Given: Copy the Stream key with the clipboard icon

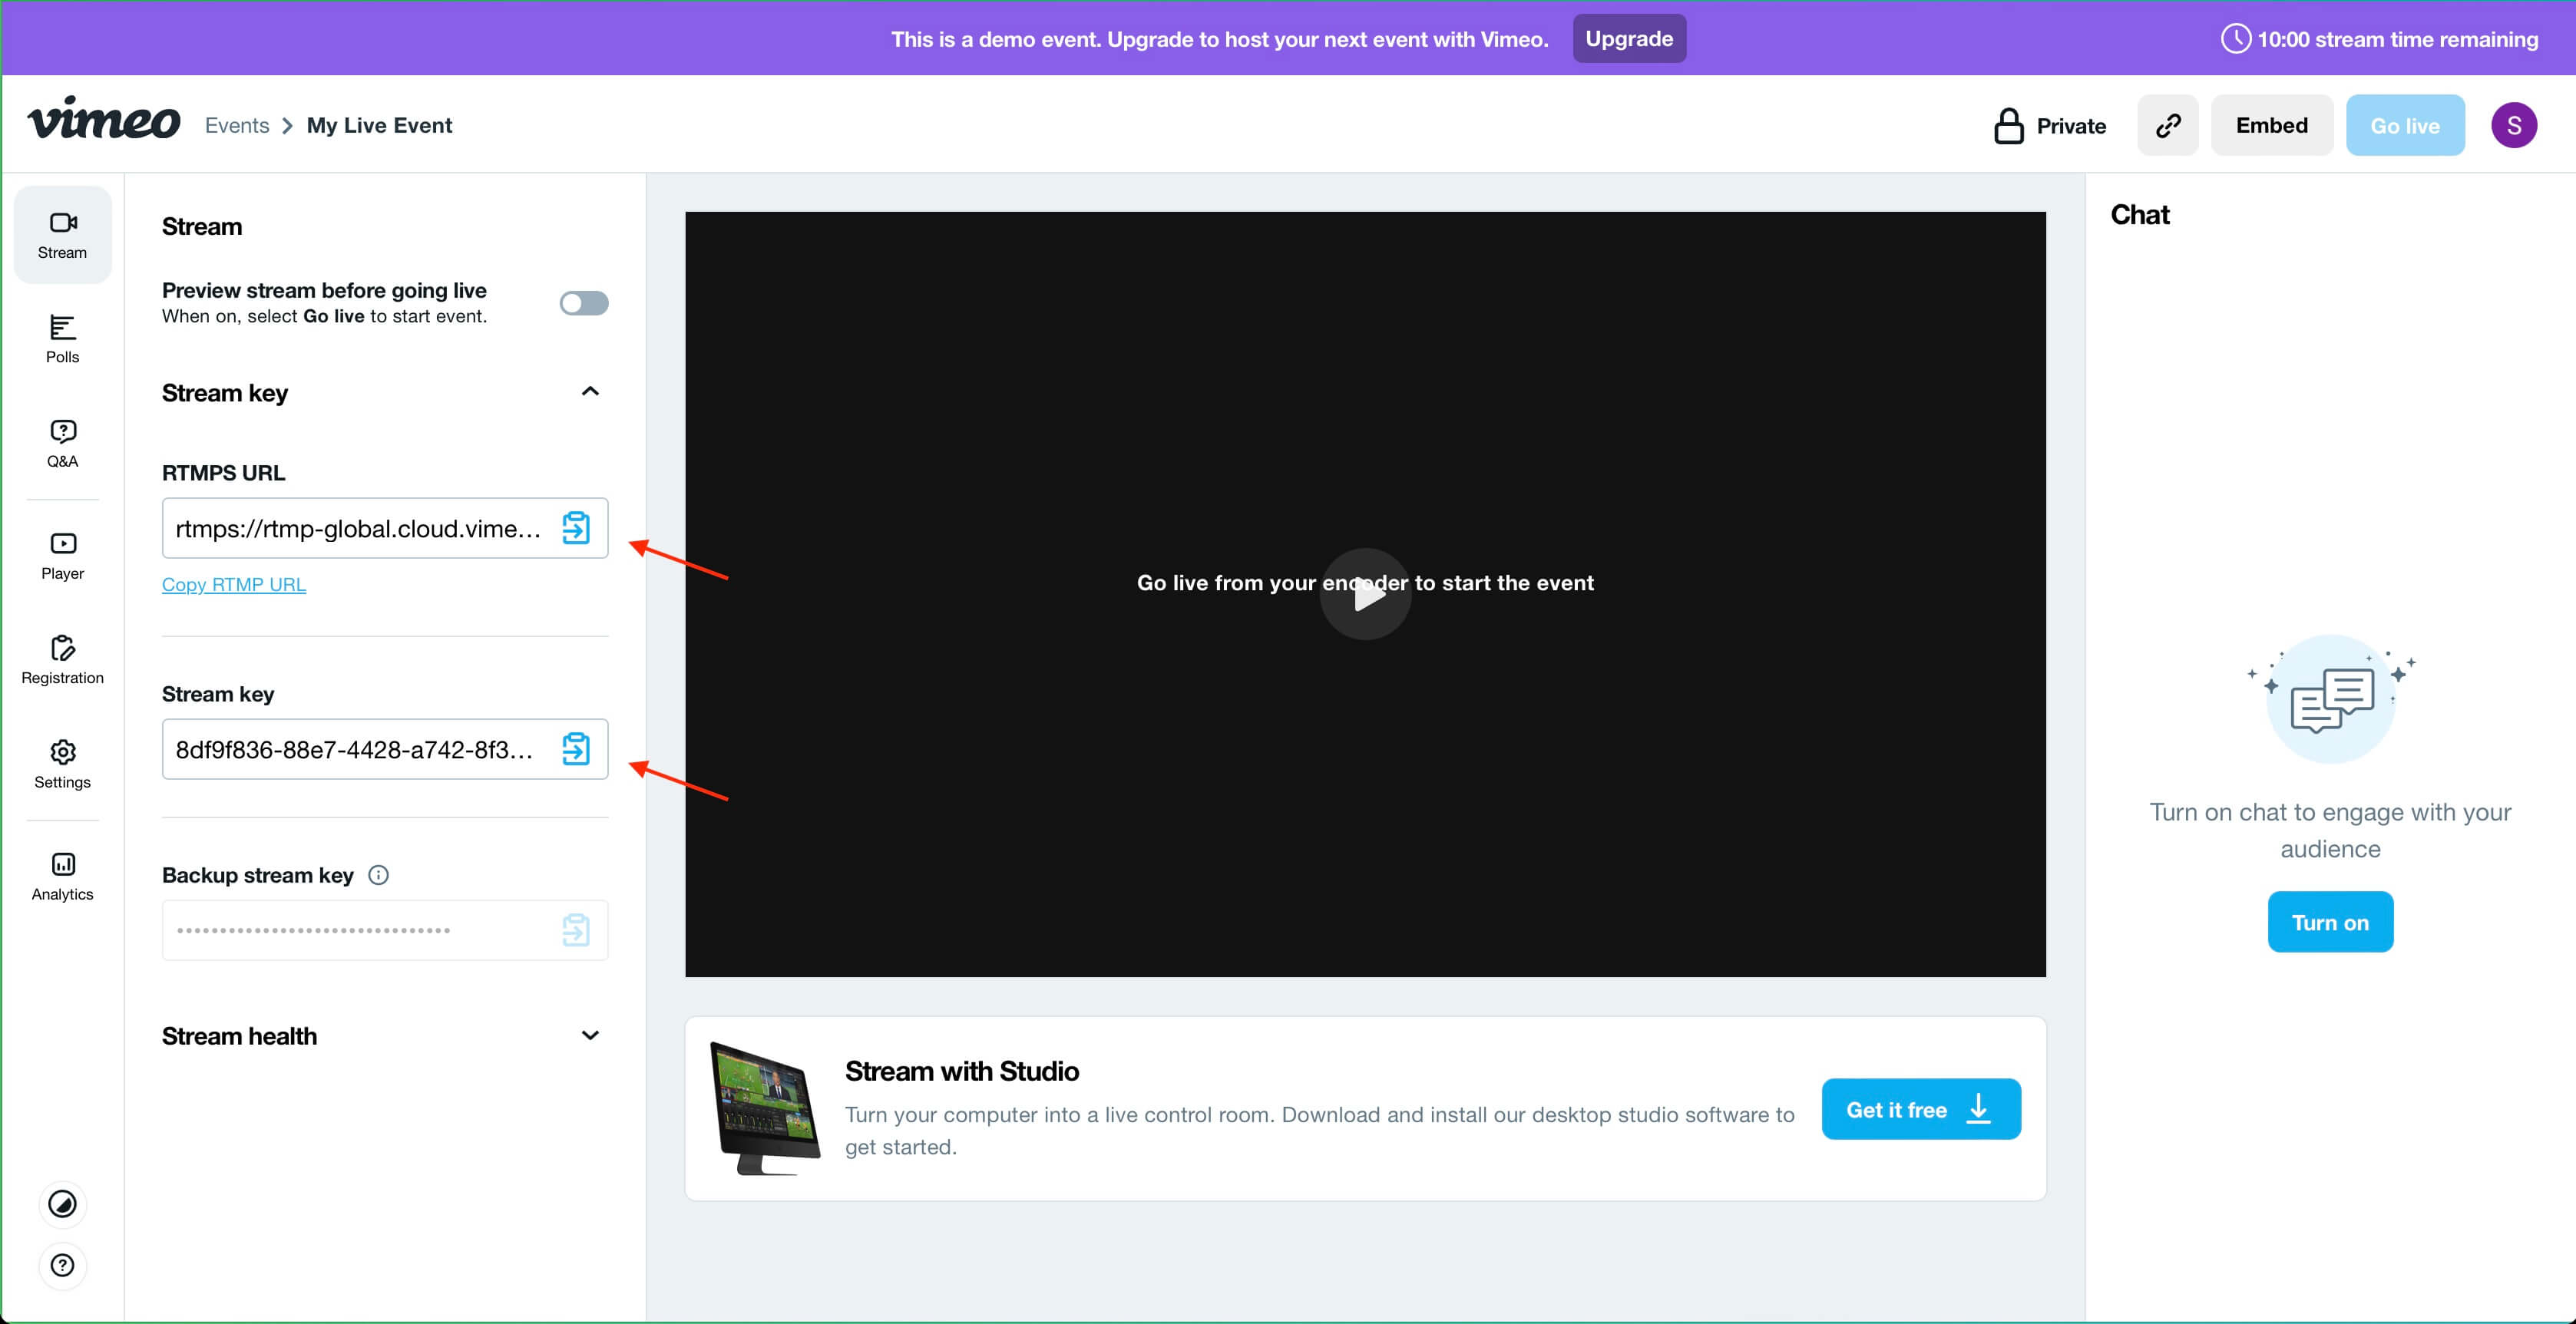Looking at the screenshot, I should (x=576, y=749).
